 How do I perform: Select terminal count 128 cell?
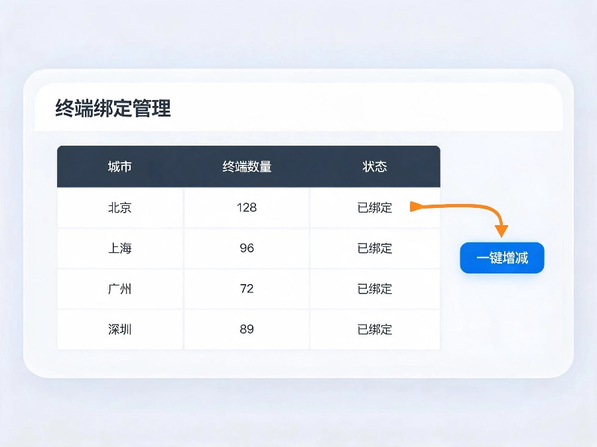coord(247,207)
